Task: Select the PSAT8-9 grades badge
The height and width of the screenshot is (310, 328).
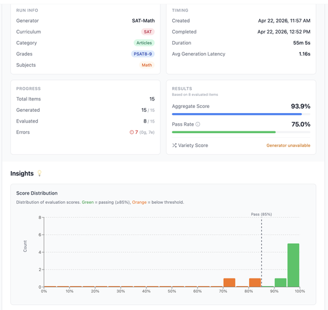Action: pyautogui.click(x=143, y=54)
